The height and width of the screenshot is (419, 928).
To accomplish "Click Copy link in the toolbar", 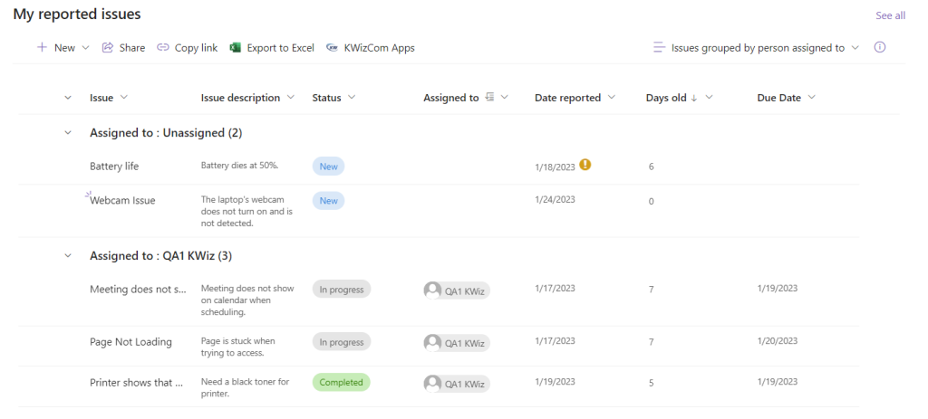I will 187,48.
